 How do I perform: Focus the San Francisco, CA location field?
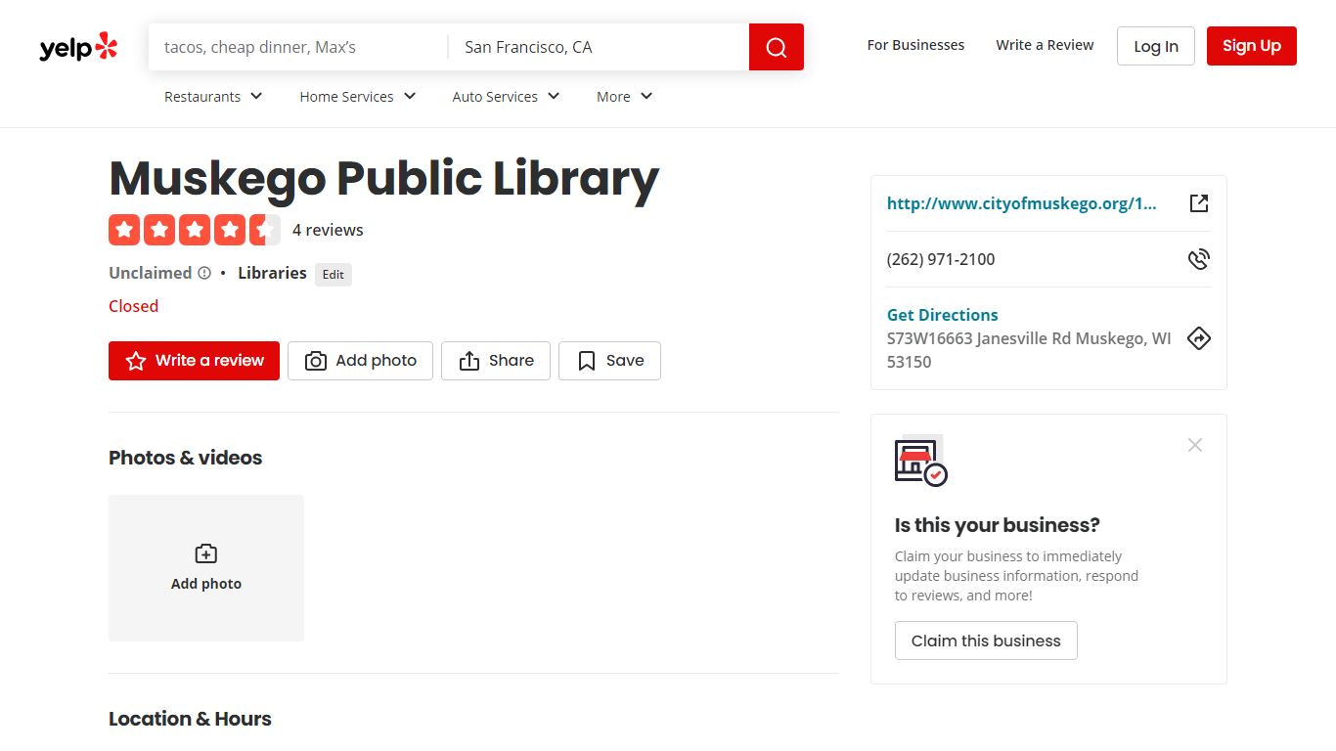[599, 47]
